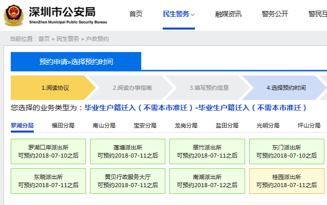
Task: Switch to the 福田分局 tab
Action: pyautogui.click(x=63, y=125)
